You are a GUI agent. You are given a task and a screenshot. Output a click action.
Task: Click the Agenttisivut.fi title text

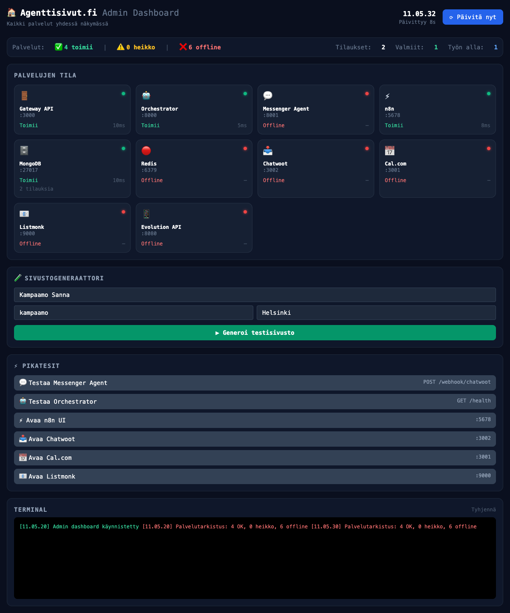pyautogui.click(x=59, y=13)
